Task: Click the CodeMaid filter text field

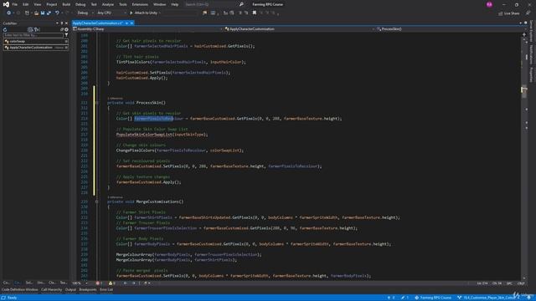Action: (33, 35)
